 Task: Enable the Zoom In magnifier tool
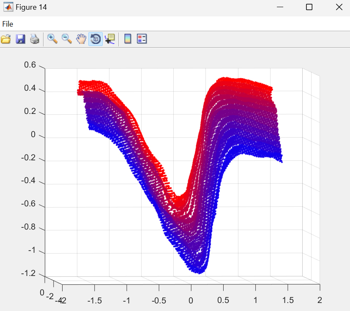(52, 39)
